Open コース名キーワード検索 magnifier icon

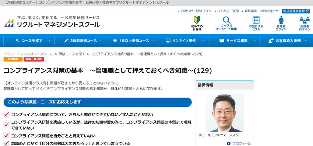(226, 20)
